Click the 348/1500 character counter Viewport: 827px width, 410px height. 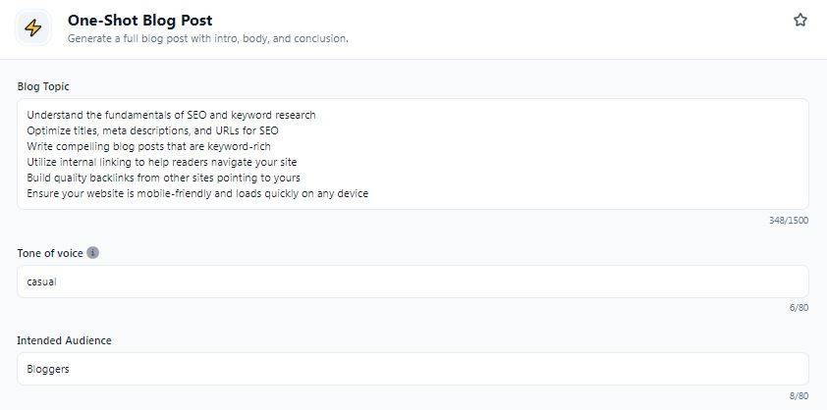coord(789,221)
